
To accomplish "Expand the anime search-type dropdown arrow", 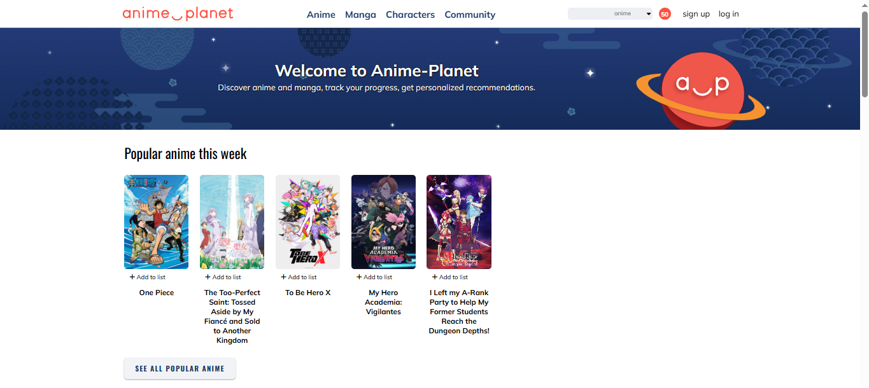I will click(648, 13).
